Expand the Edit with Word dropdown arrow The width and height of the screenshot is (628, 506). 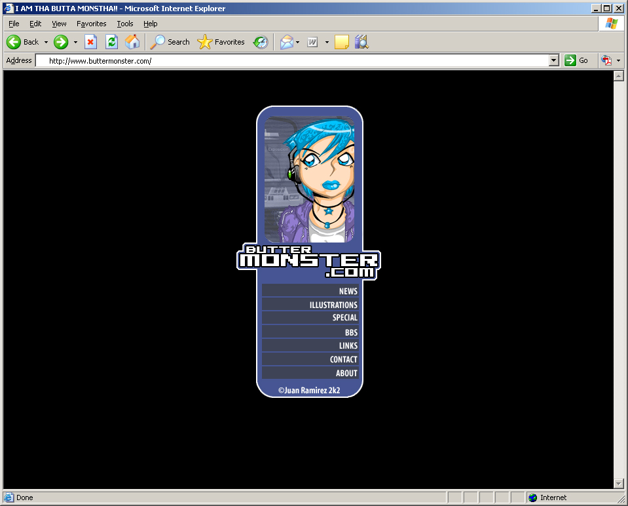point(327,42)
